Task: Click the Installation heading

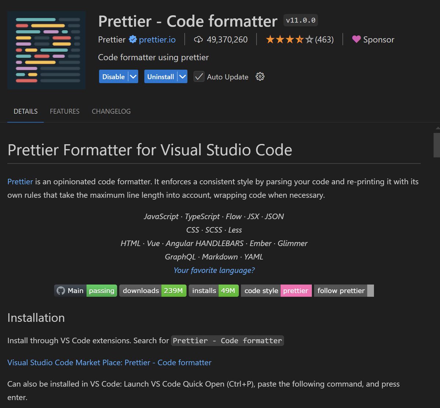Action: [36, 318]
